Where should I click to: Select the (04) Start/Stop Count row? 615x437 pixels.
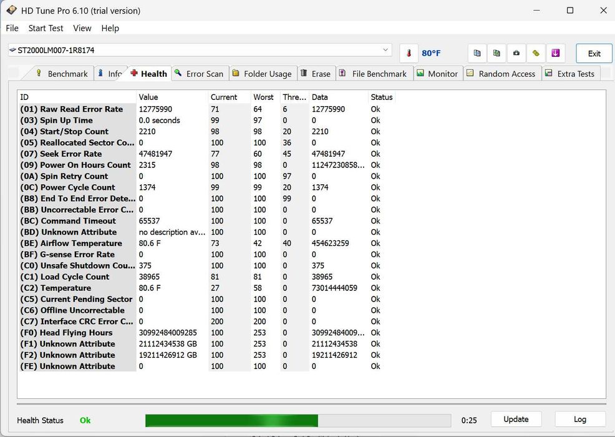click(x=206, y=132)
